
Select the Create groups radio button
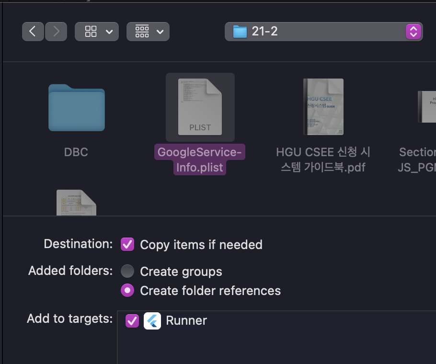127,272
